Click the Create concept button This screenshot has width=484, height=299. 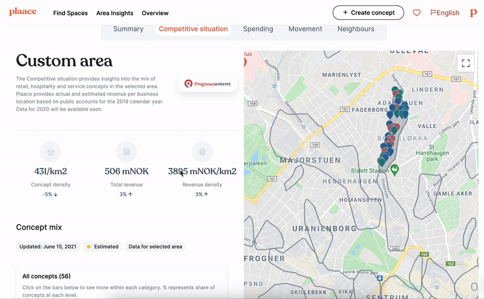[x=368, y=12]
